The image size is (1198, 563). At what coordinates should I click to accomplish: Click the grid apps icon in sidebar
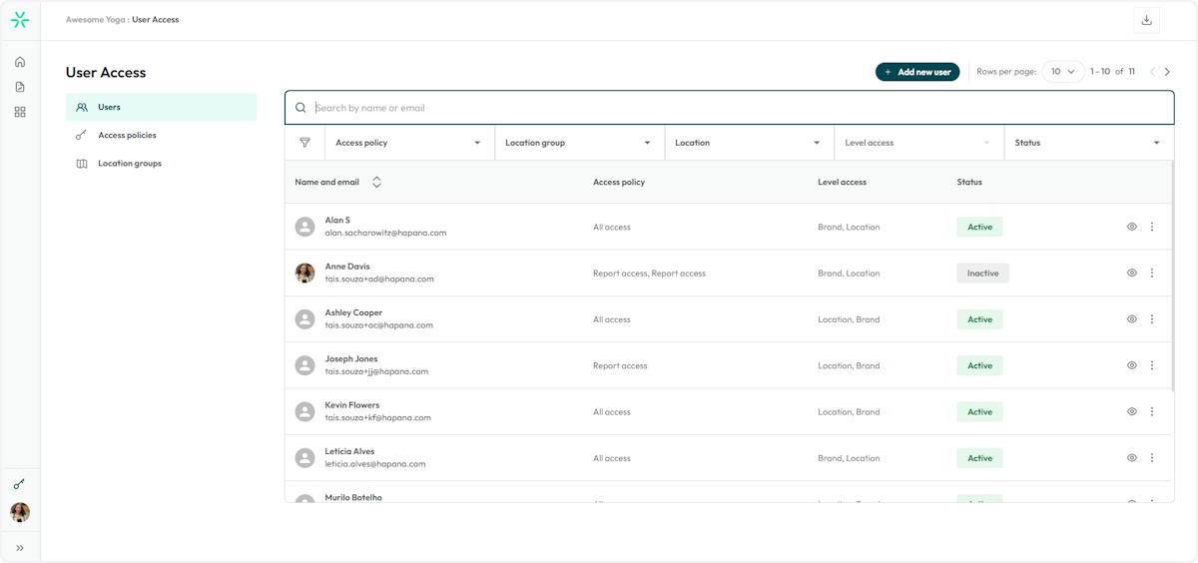click(20, 112)
